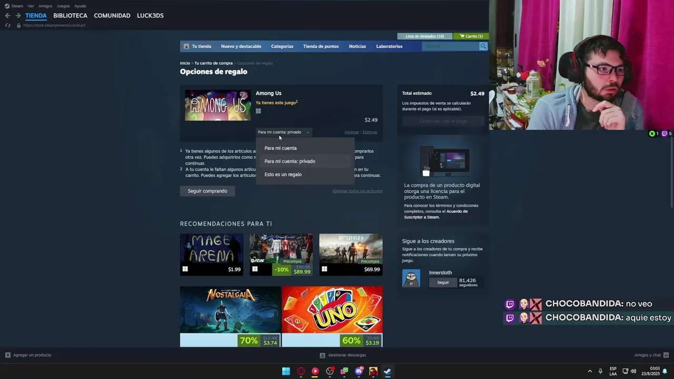
Task: Open the Battlefield 6 recommendation
Action: (x=351, y=255)
